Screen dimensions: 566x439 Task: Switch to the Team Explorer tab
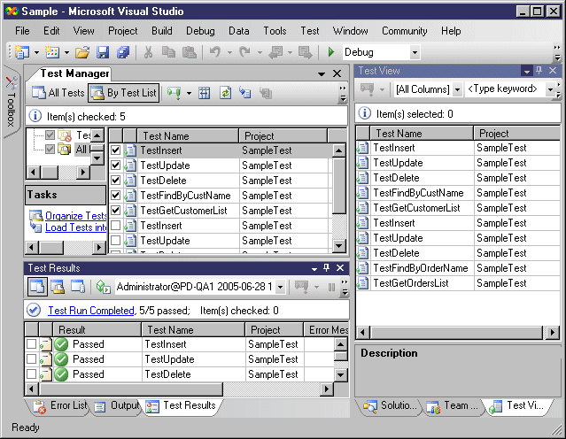(x=453, y=406)
